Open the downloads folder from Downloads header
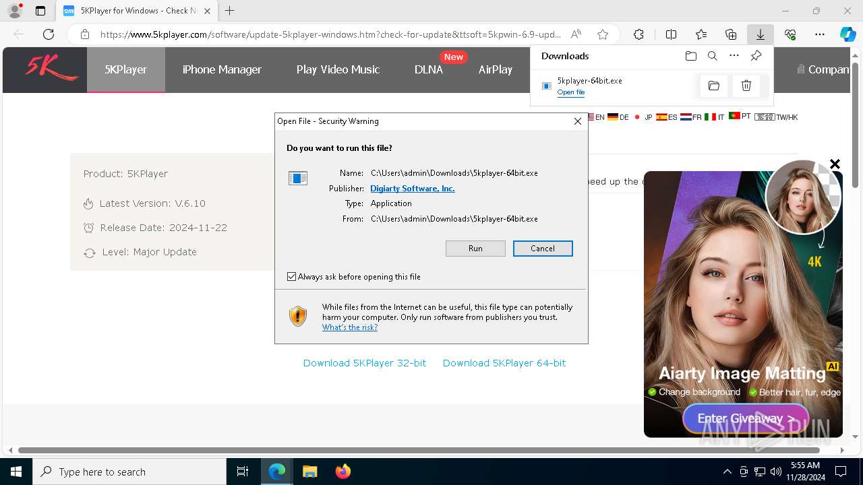The height and width of the screenshot is (485, 863). point(690,56)
